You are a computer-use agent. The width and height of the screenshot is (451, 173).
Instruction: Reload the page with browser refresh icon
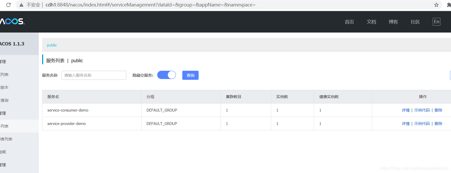point(8,5)
